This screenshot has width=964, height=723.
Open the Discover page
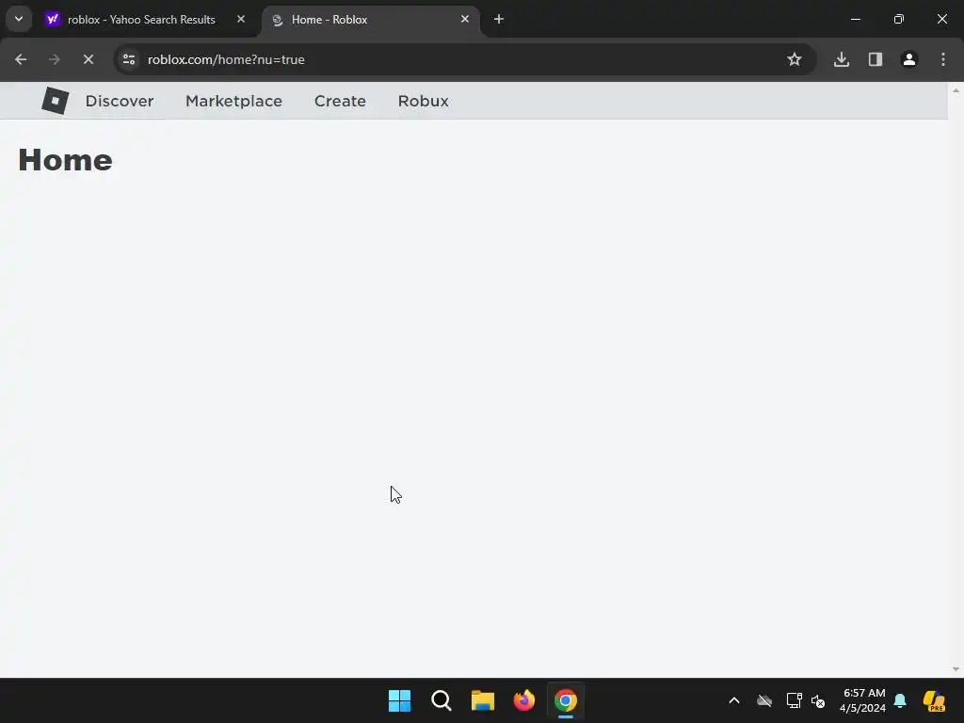tap(120, 101)
